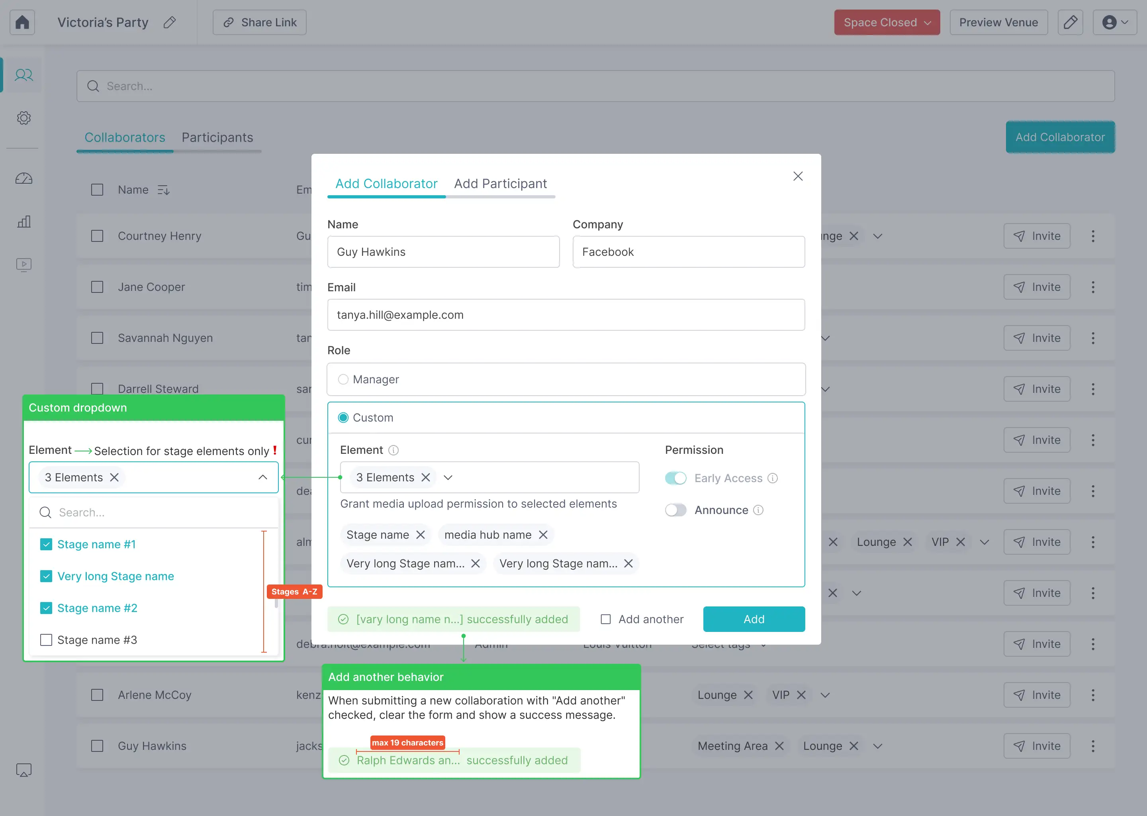Uncheck Very long Stage name option
1147x816 pixels.
[x=46, y=576]
